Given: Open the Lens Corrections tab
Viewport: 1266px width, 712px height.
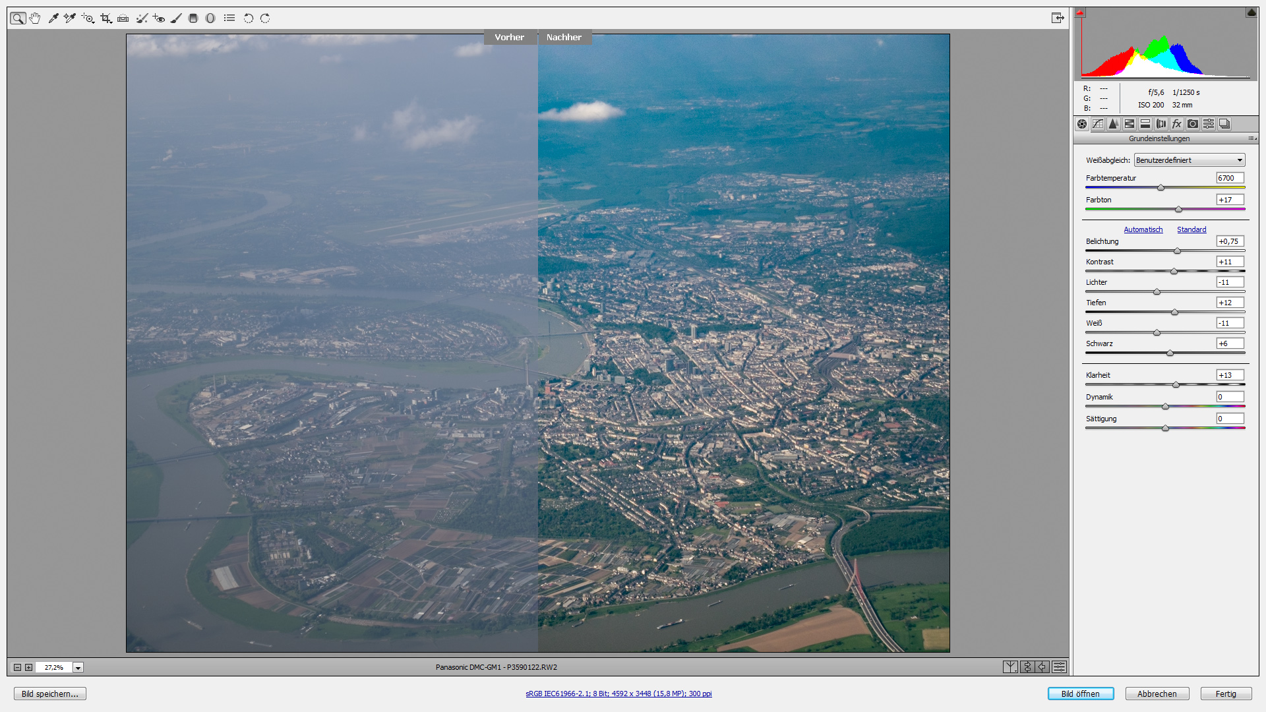Looking at the screenshot, I should 1161,124.
